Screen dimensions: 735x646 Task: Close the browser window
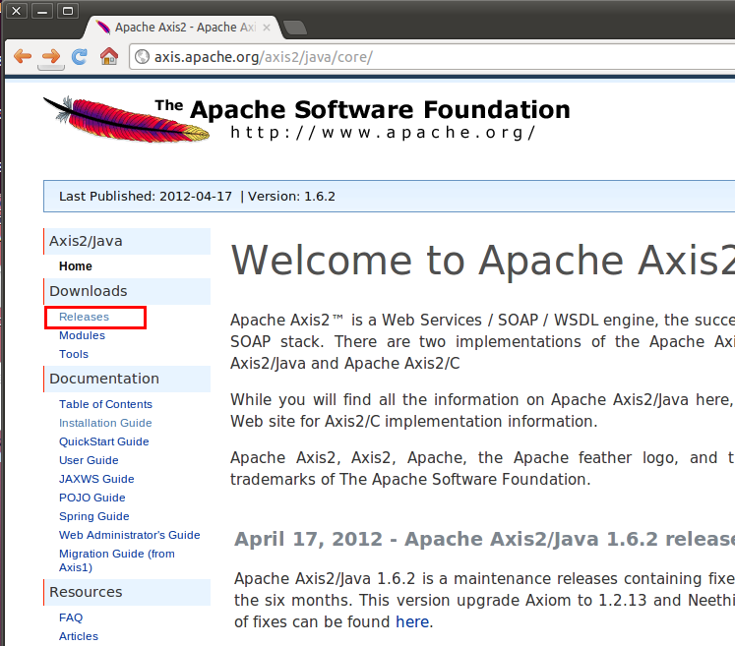click(x=17, y=11)
